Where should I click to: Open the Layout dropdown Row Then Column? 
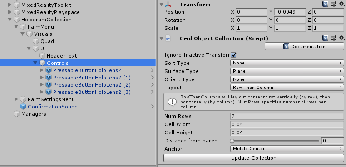[287, 88]
